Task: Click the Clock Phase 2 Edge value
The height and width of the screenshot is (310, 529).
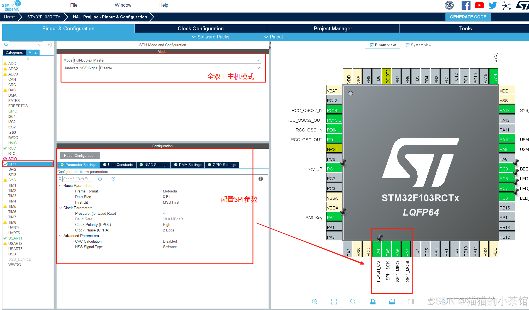Action: point(169,230)
